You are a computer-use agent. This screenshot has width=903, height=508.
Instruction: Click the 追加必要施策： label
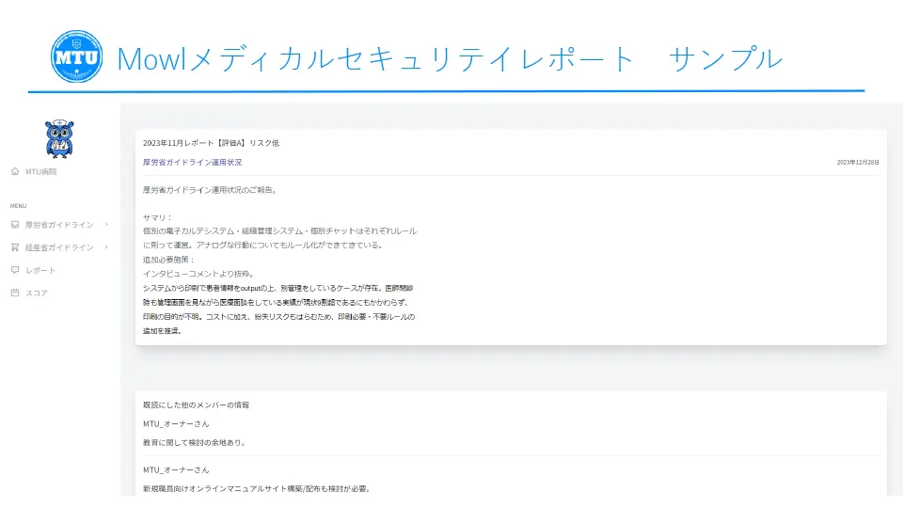pos(168,260)
